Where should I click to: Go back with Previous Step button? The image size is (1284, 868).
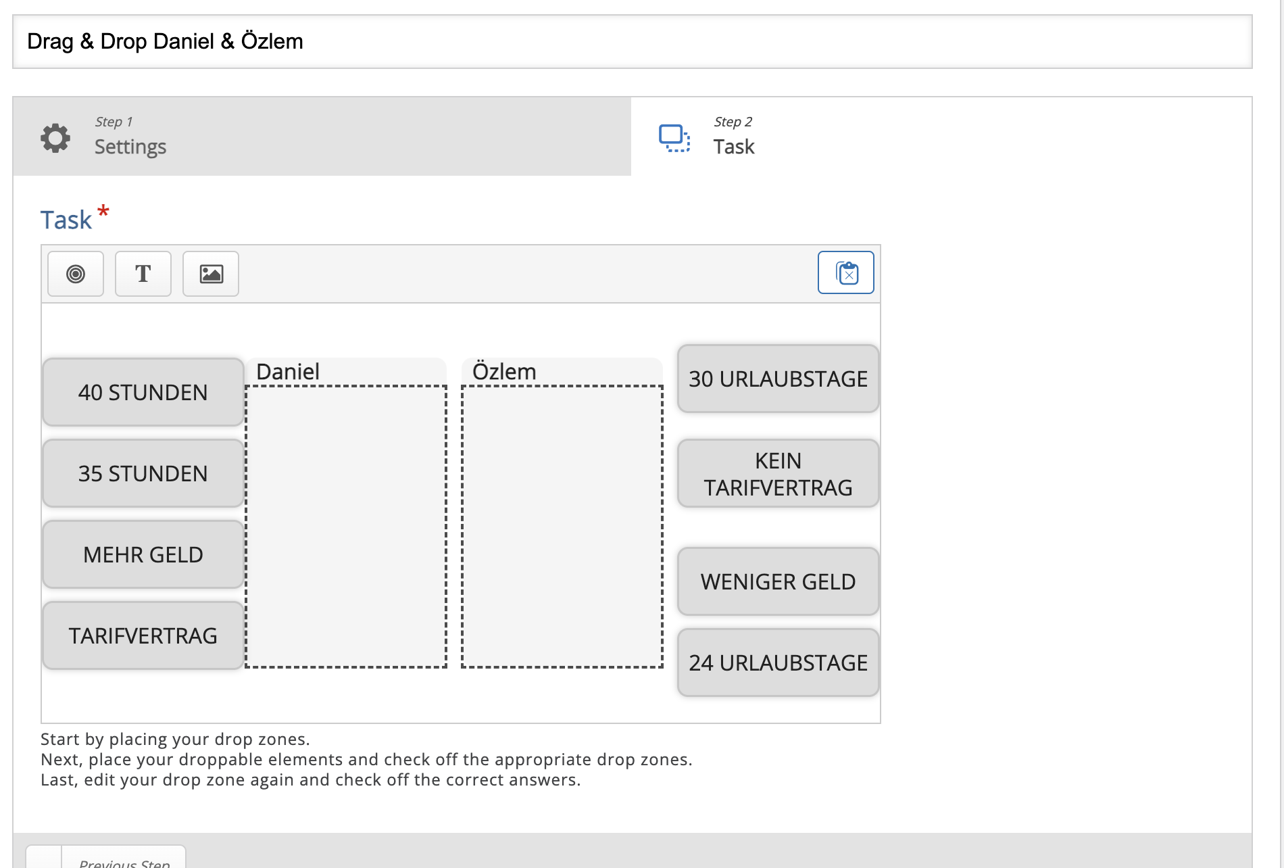(124, 861)
